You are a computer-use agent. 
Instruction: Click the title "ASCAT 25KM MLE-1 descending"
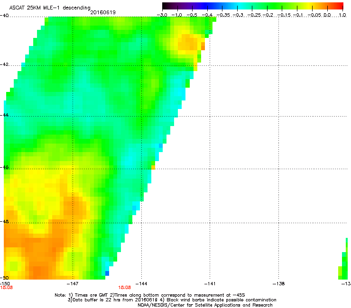(x=50, y=8)
